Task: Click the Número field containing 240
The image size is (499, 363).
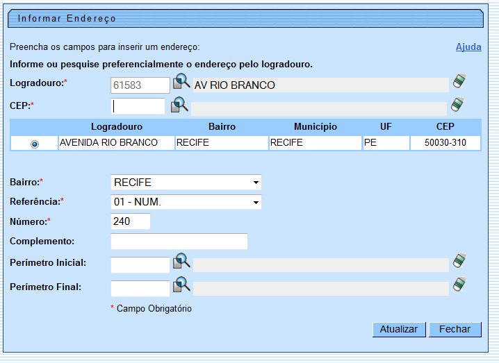Action: [131, 221]
